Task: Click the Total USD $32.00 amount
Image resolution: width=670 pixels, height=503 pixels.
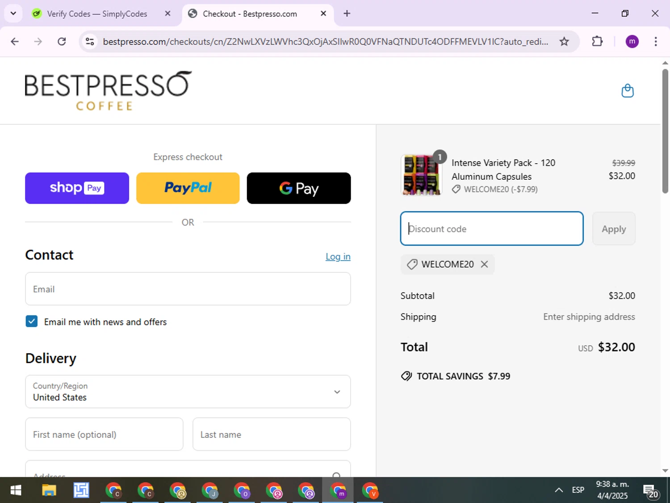Action: 616,347
